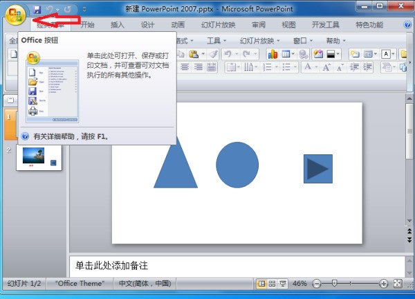415x299 pixels.
Task: Click the Format Painter brush icon
Action: click(213, 54)
